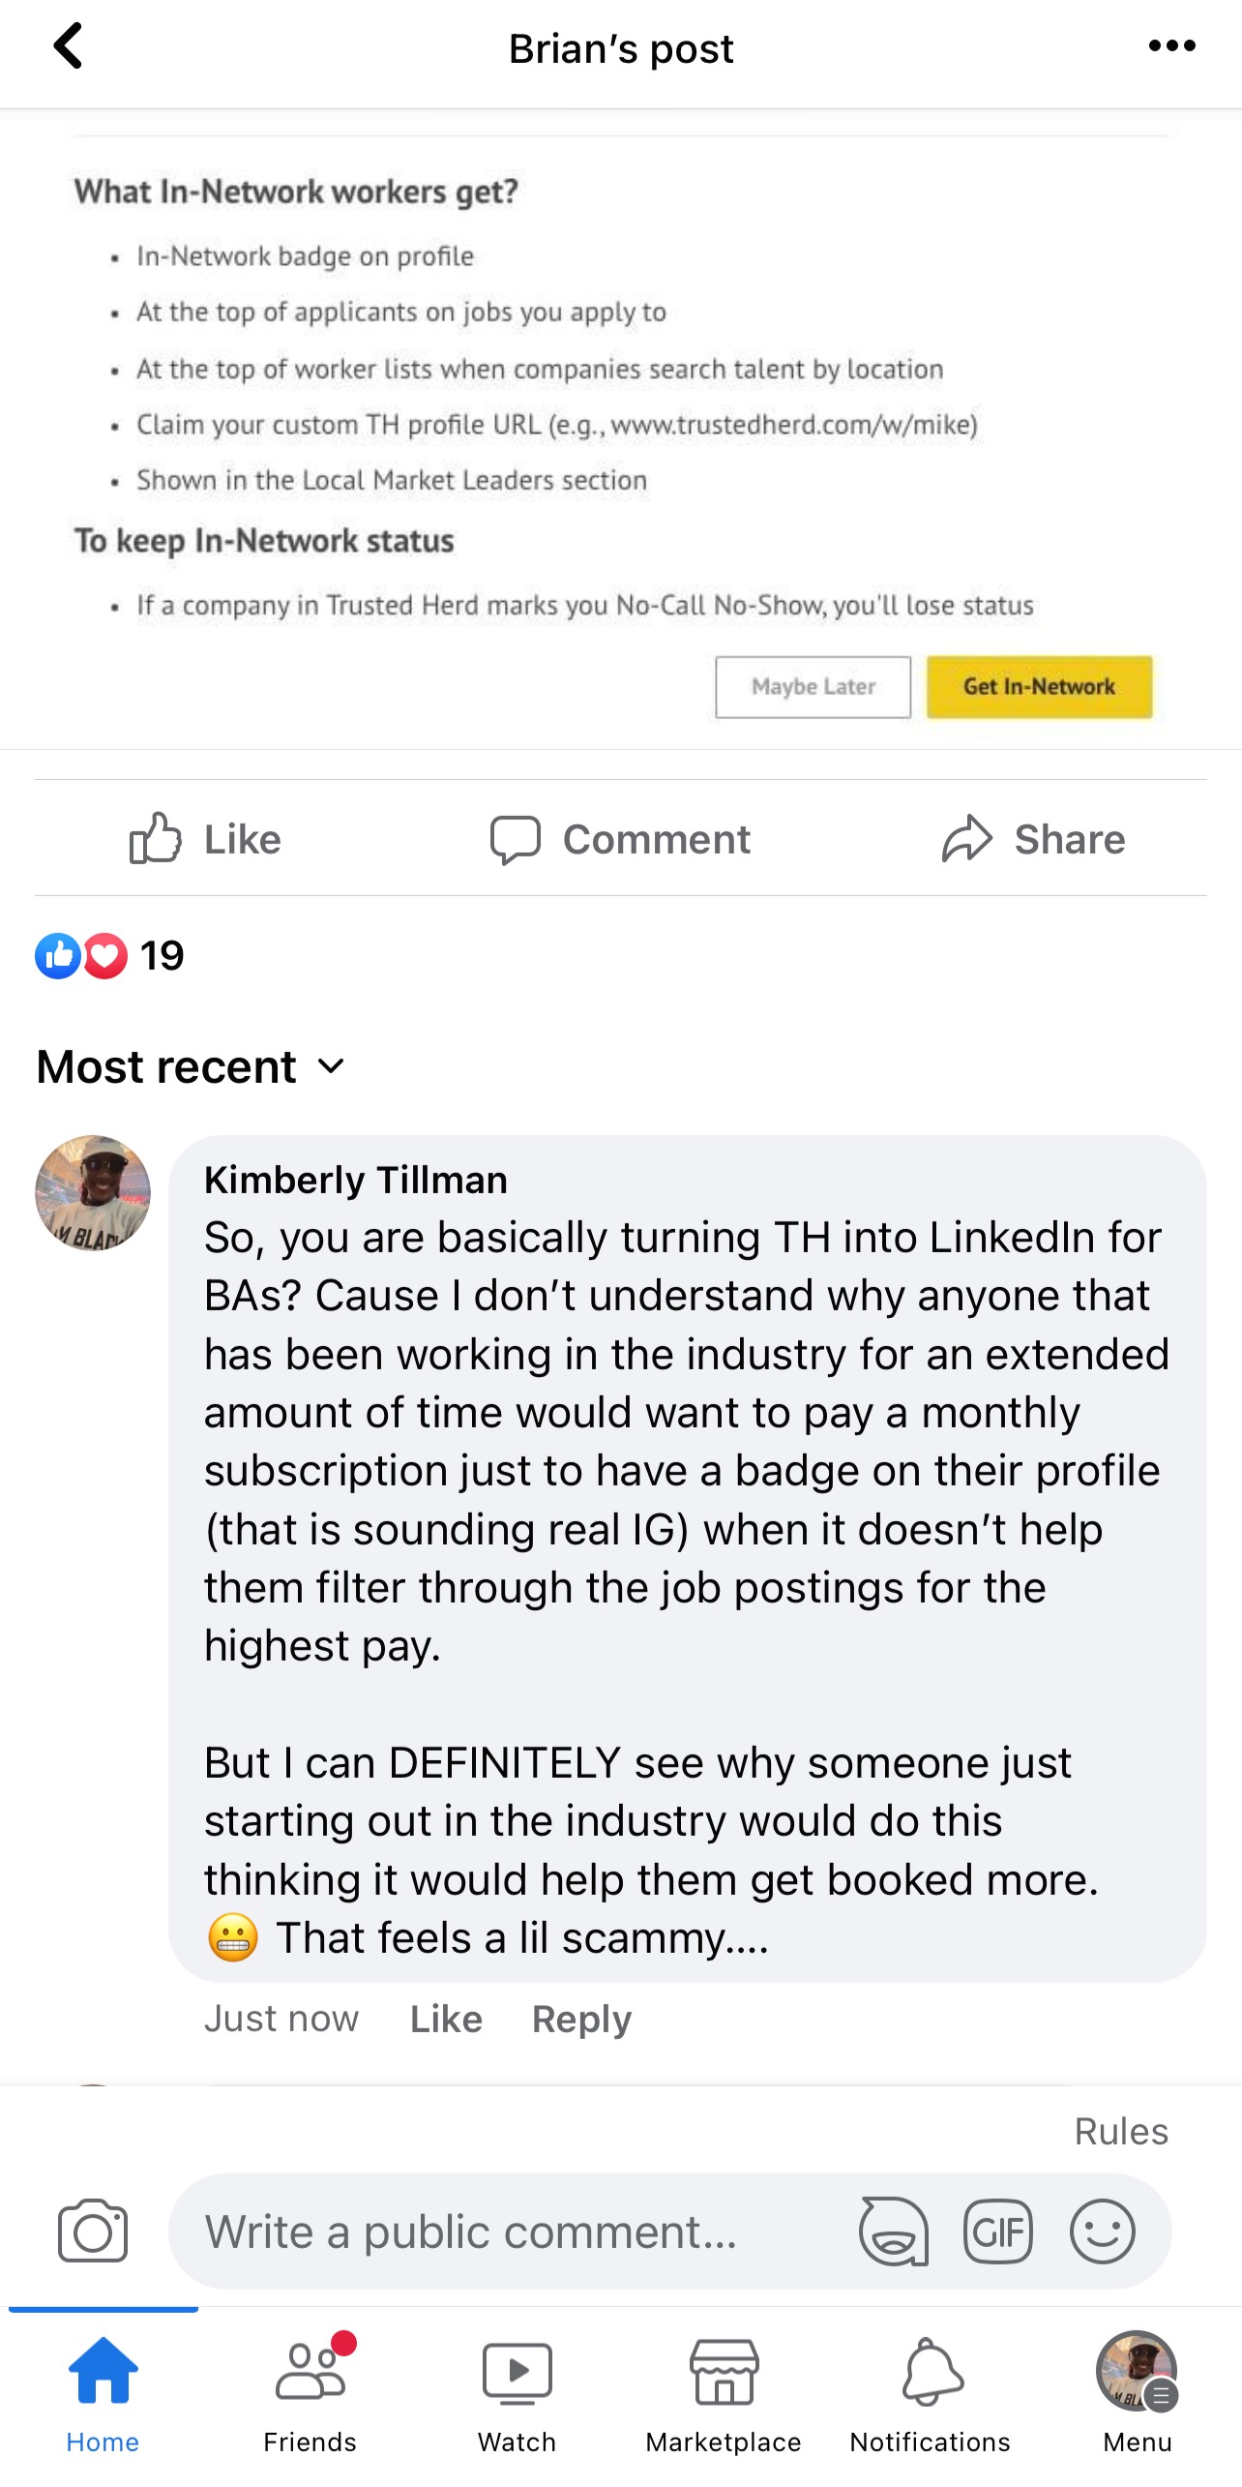Viewport: 1242px width, 2487px height.
Task: Reply to Kimberly Tillman's comment
Action: coord(581,2019)
